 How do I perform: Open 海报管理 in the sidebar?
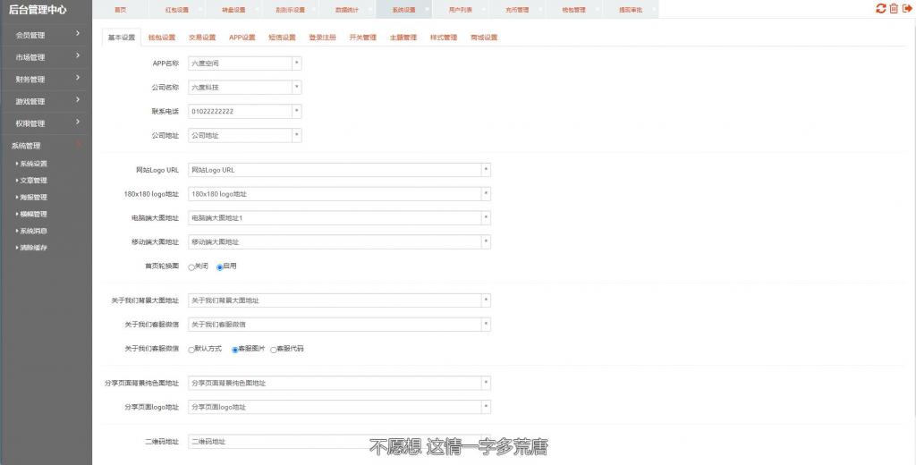click(34, 198)
